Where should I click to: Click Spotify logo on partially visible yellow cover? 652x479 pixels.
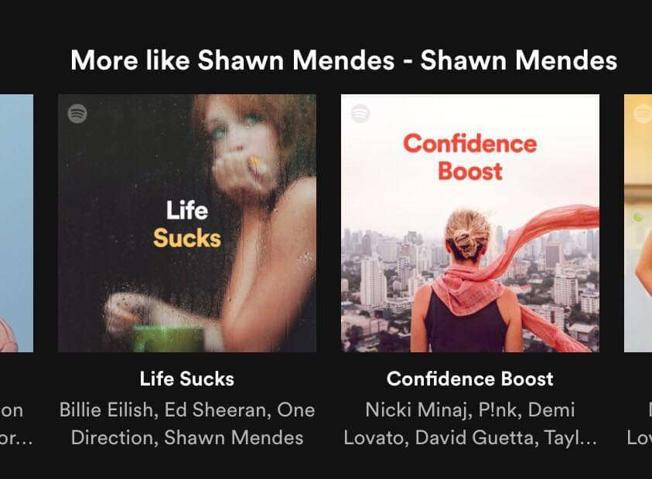pyautogui.click(x=643, y=114)
